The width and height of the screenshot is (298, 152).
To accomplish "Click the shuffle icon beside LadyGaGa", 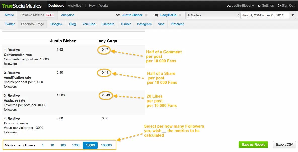I will pos(156,15).
